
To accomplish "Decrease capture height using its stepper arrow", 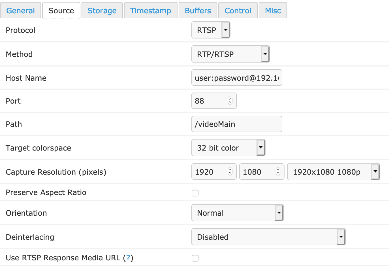I will point(278,173).
